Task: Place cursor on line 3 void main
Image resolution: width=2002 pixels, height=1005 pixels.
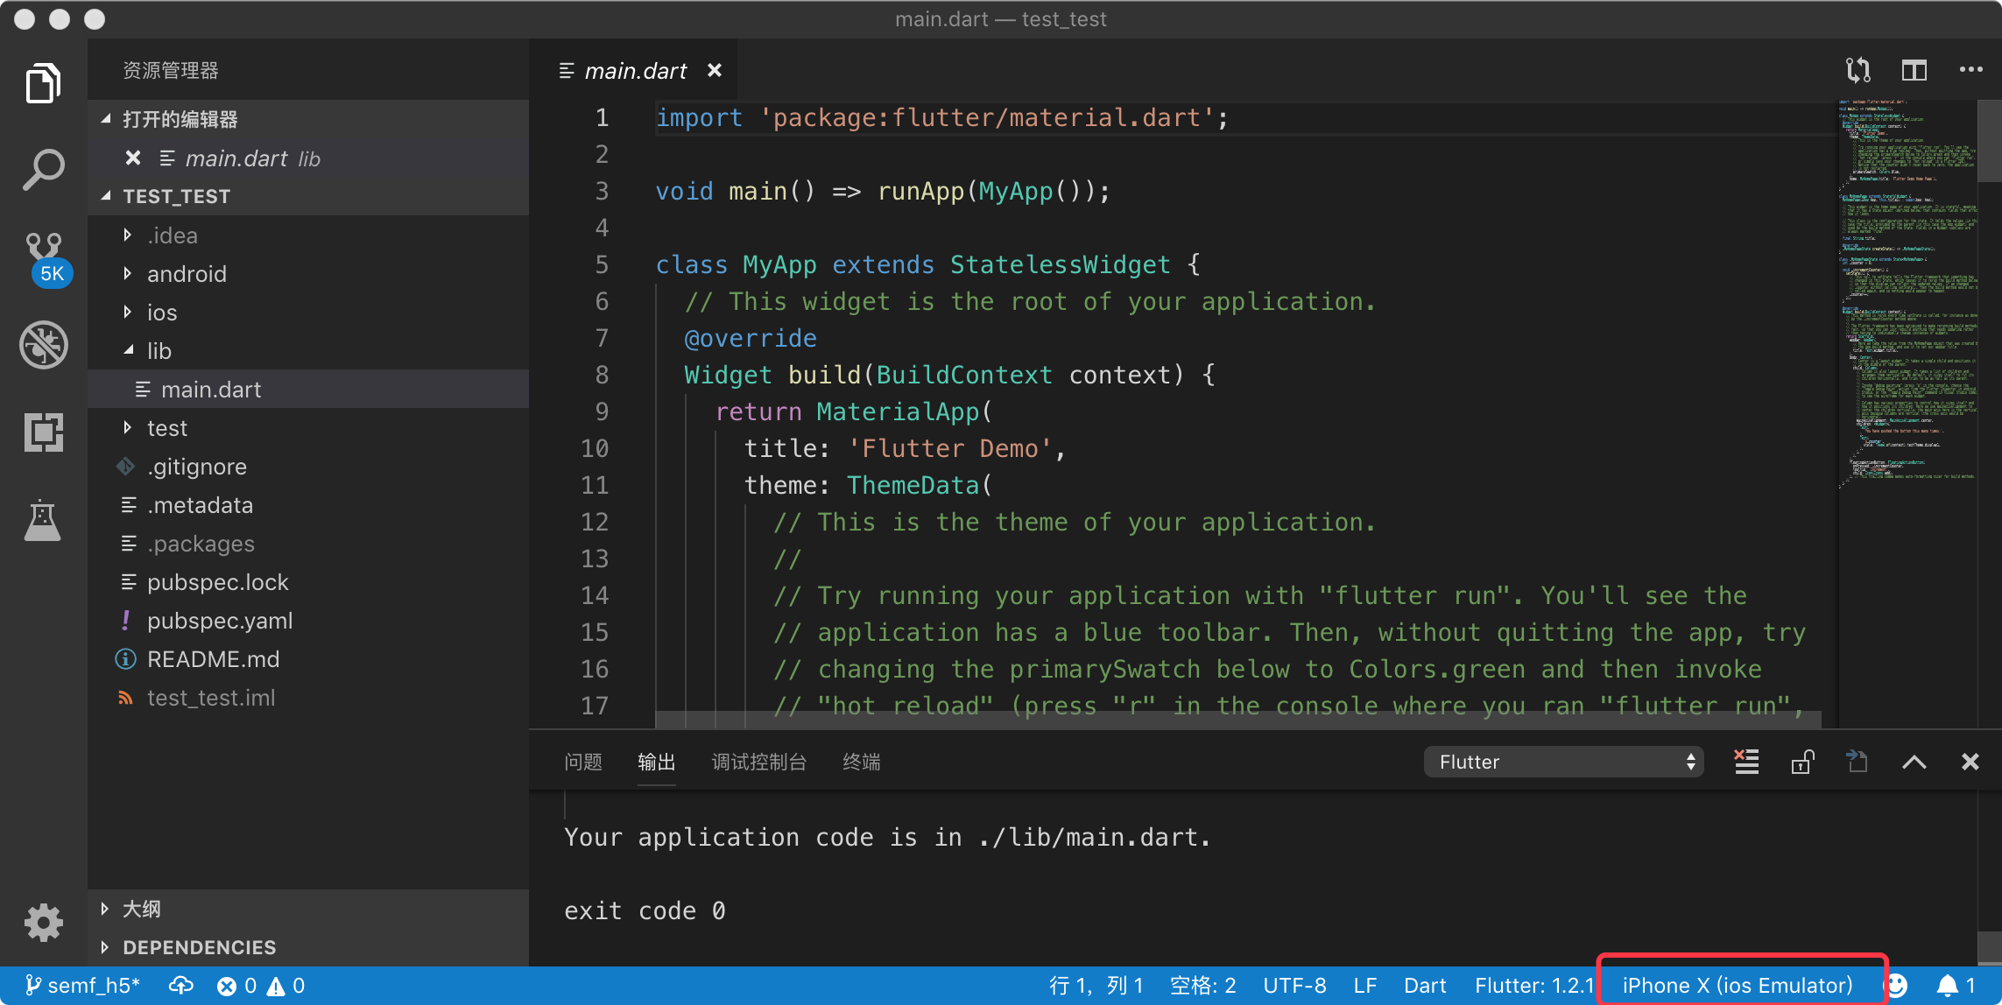Action: tap(883, 191)
